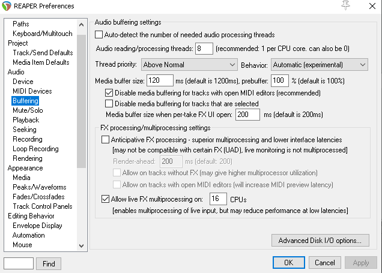Image resolution: width=382 pixels, height=273 pixels.
Task: Click the Cancel button
Action: (325, 263)
